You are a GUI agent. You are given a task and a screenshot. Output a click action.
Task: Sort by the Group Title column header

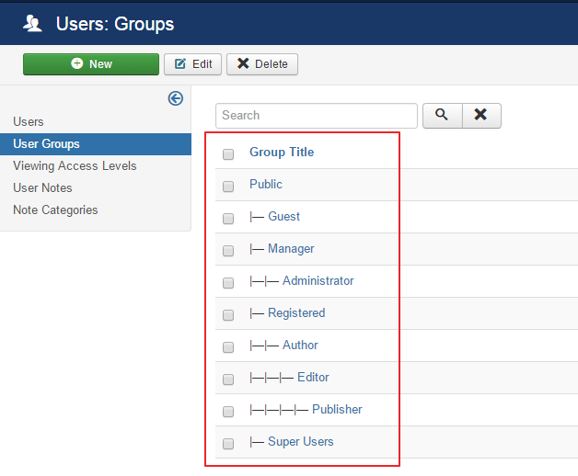click(x=281, y=152)
